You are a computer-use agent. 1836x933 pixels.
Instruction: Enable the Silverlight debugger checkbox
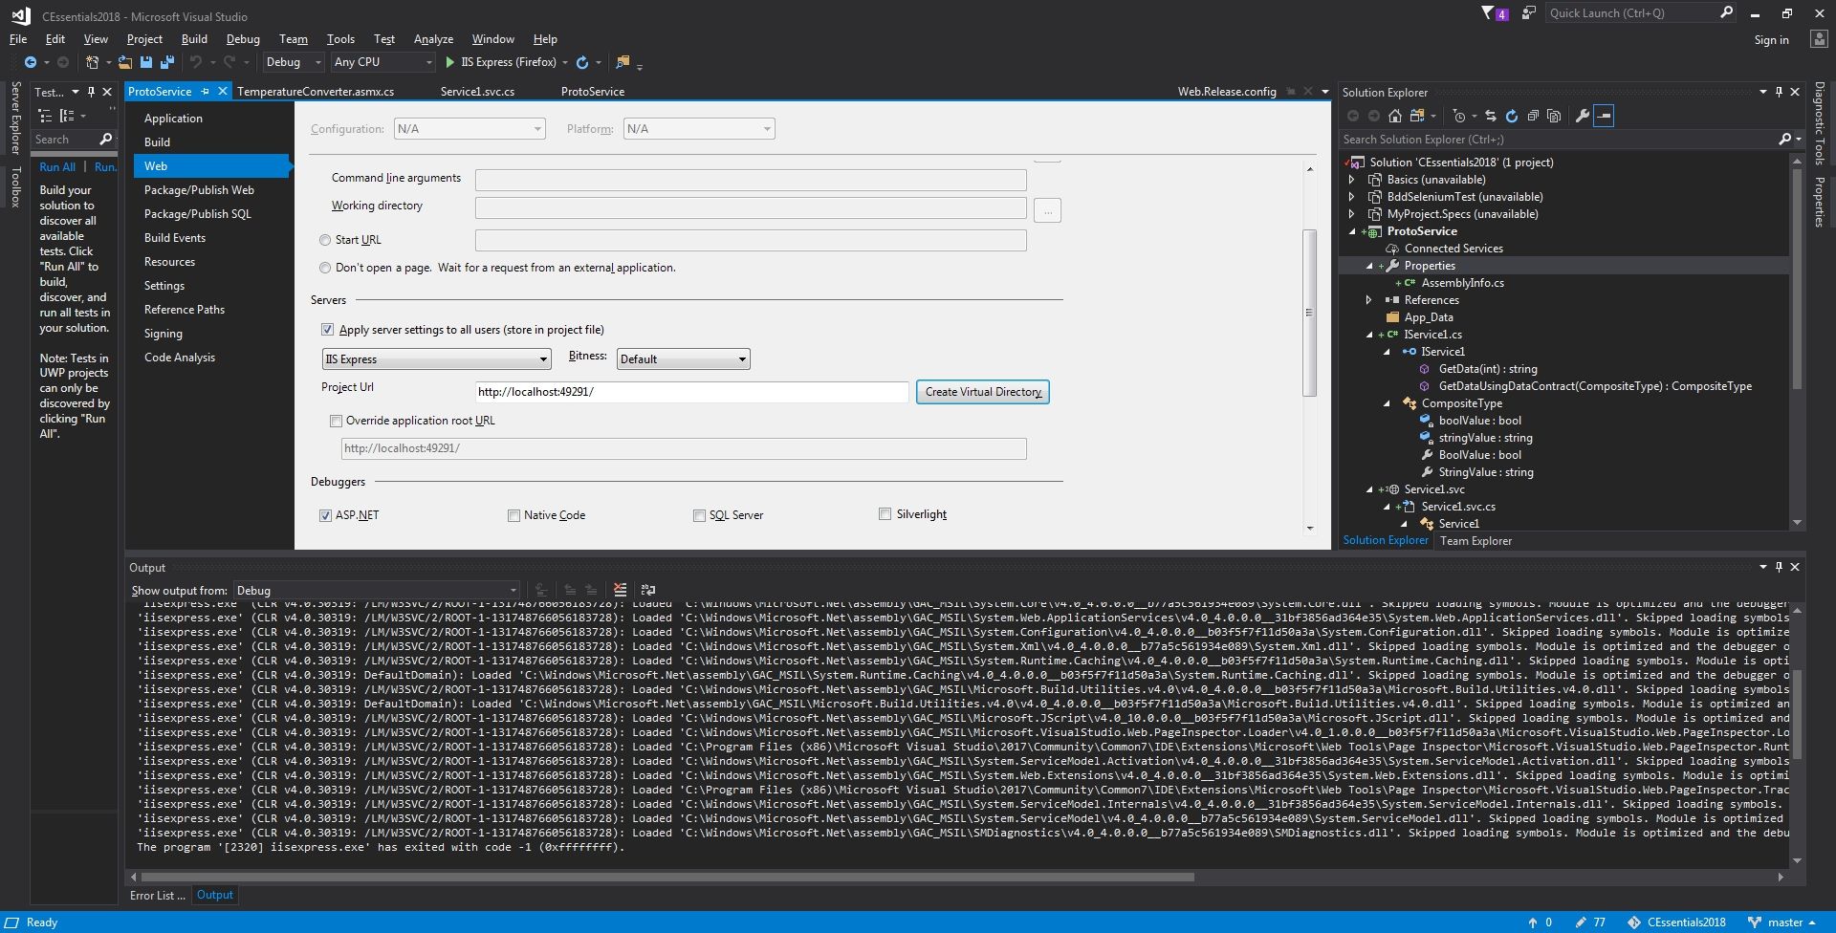[x=885, y=514]
